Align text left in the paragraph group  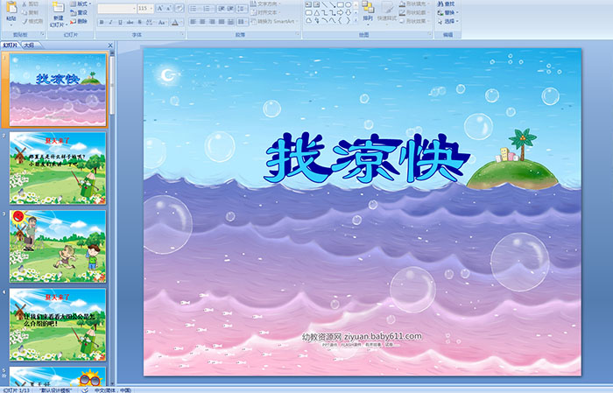point(194,22)
